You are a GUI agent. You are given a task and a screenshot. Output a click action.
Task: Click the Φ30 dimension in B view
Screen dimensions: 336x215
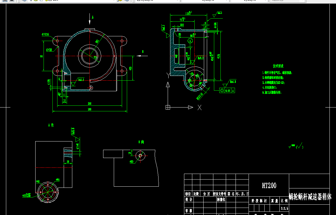click(132, 162)
